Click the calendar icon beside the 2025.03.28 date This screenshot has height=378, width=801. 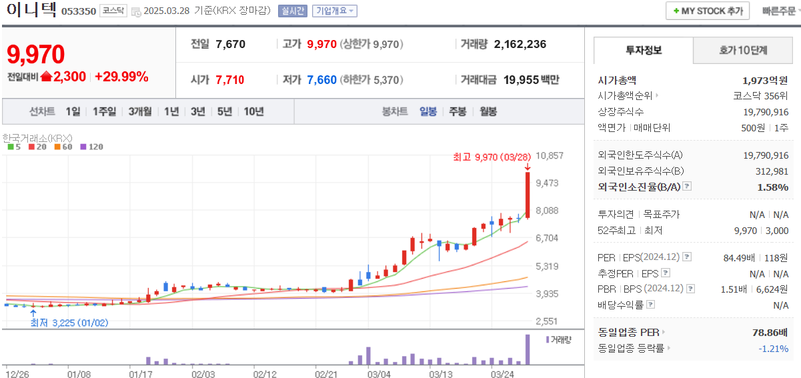tap(136, 11)
